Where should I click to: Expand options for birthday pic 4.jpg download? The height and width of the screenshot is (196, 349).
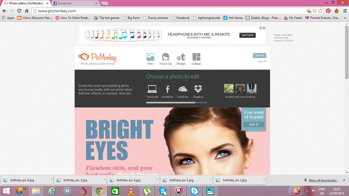click(x=158, y=180)
